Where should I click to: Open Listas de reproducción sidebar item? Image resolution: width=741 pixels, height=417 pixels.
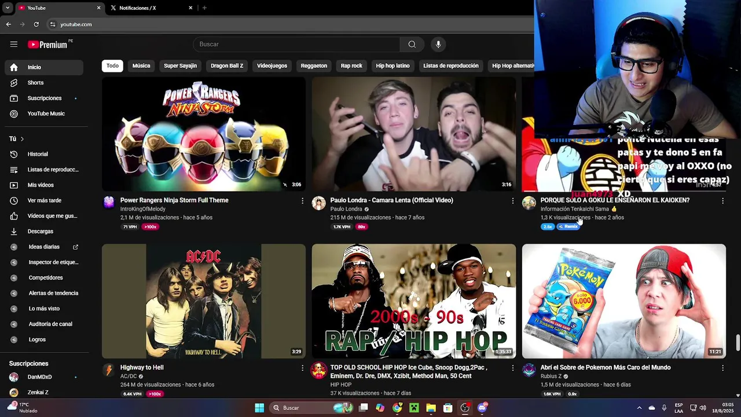coord(44,170)
